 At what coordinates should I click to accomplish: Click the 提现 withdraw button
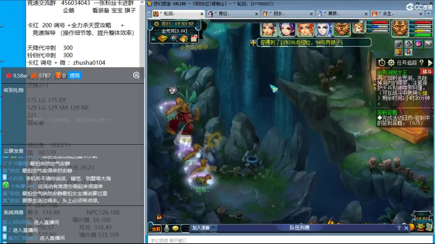[75, 75]
